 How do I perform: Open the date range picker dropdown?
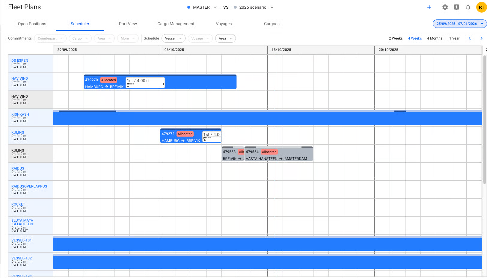point(459,24)
